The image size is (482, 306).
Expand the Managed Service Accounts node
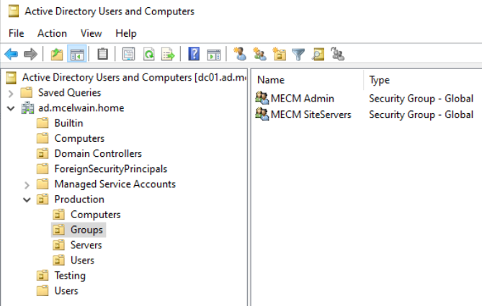tap(27, 184)
